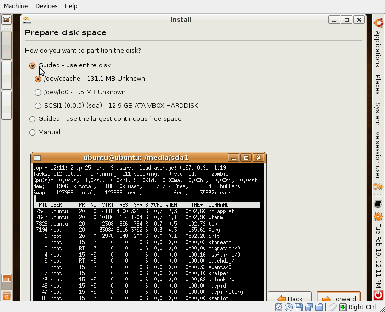Click the Forward button in the installer
This screenshot has height=312, width=385.
tap(339, 297)
